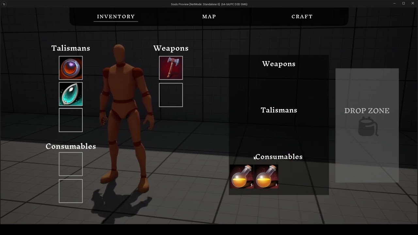Viewport: 418px width, 235px height.
Task: Click the Talismans label above equipment slots
Action: pyautogui.click(x=71, y=48)
